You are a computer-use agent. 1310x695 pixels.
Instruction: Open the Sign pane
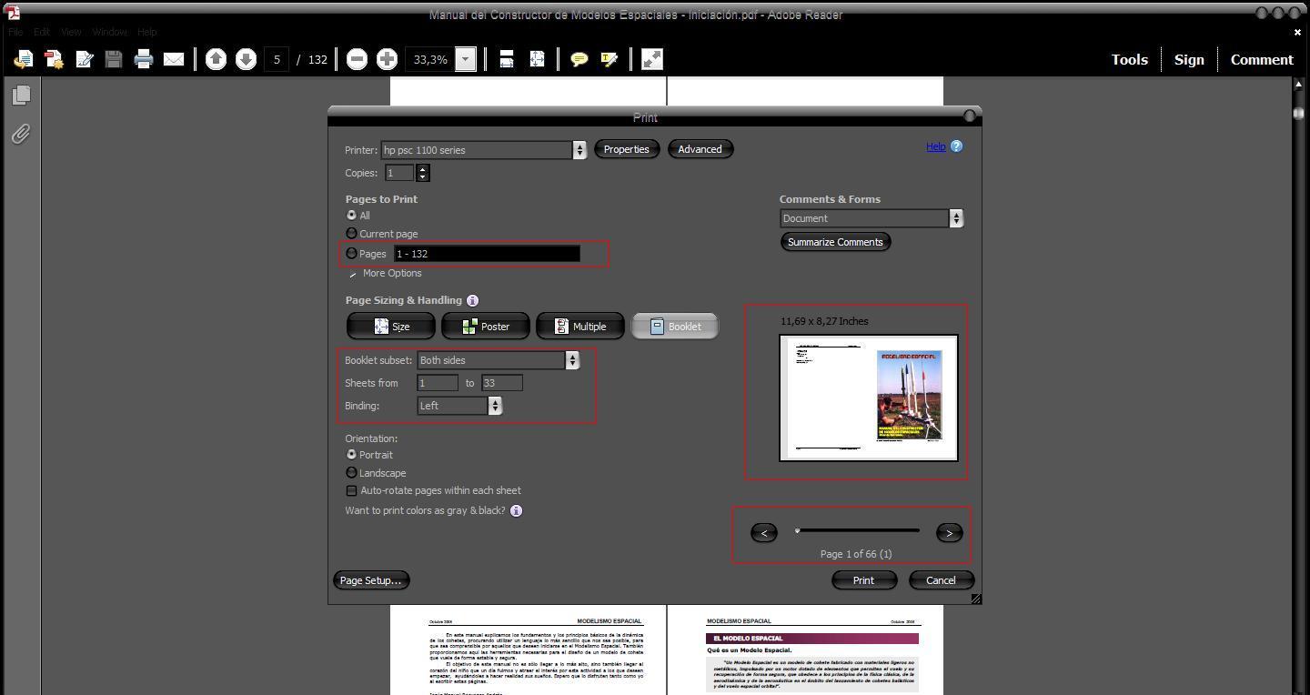coord(1189,59)
